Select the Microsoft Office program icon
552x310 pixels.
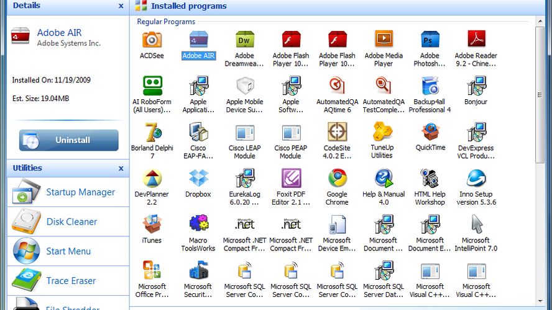coord(152,270)
